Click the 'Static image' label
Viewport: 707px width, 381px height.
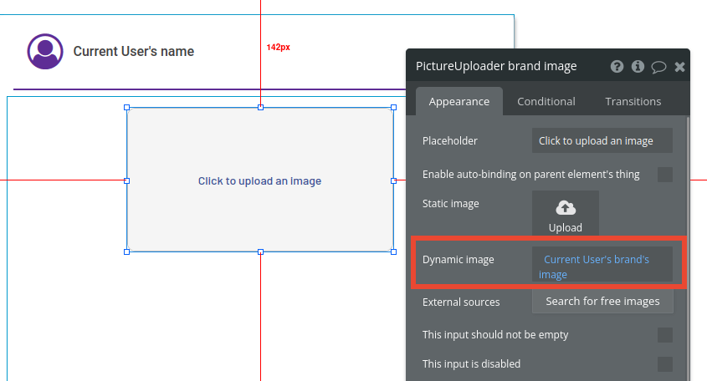[450, 204]
